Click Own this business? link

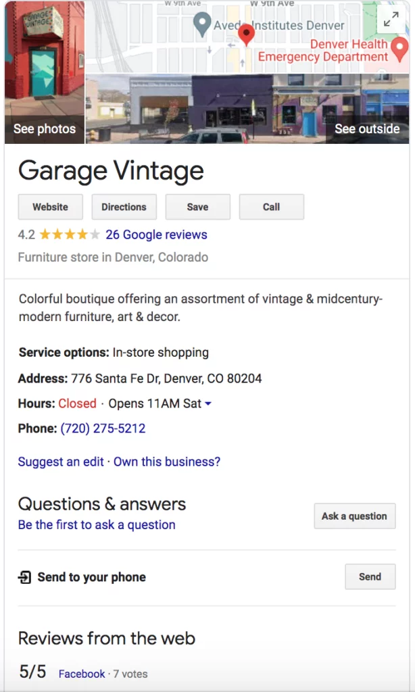(167, 462)
